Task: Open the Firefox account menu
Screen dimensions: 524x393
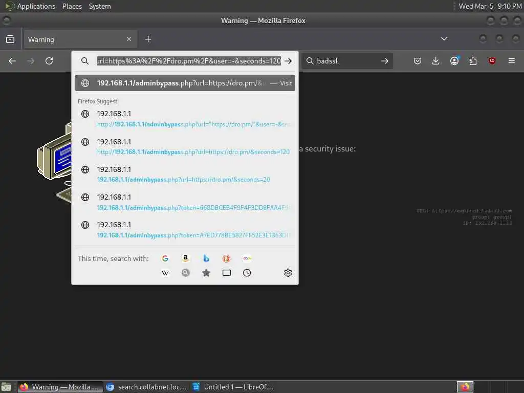Action: [454, 61]
